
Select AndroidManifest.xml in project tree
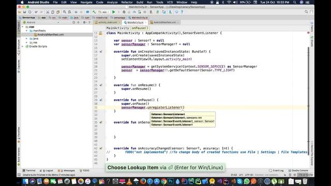click(51, 35)
